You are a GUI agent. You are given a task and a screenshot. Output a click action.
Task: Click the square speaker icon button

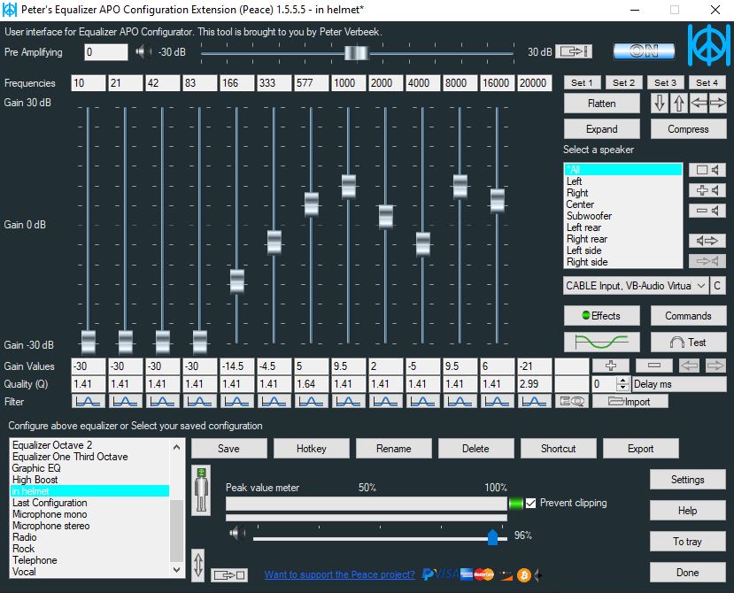click(707, 170)
